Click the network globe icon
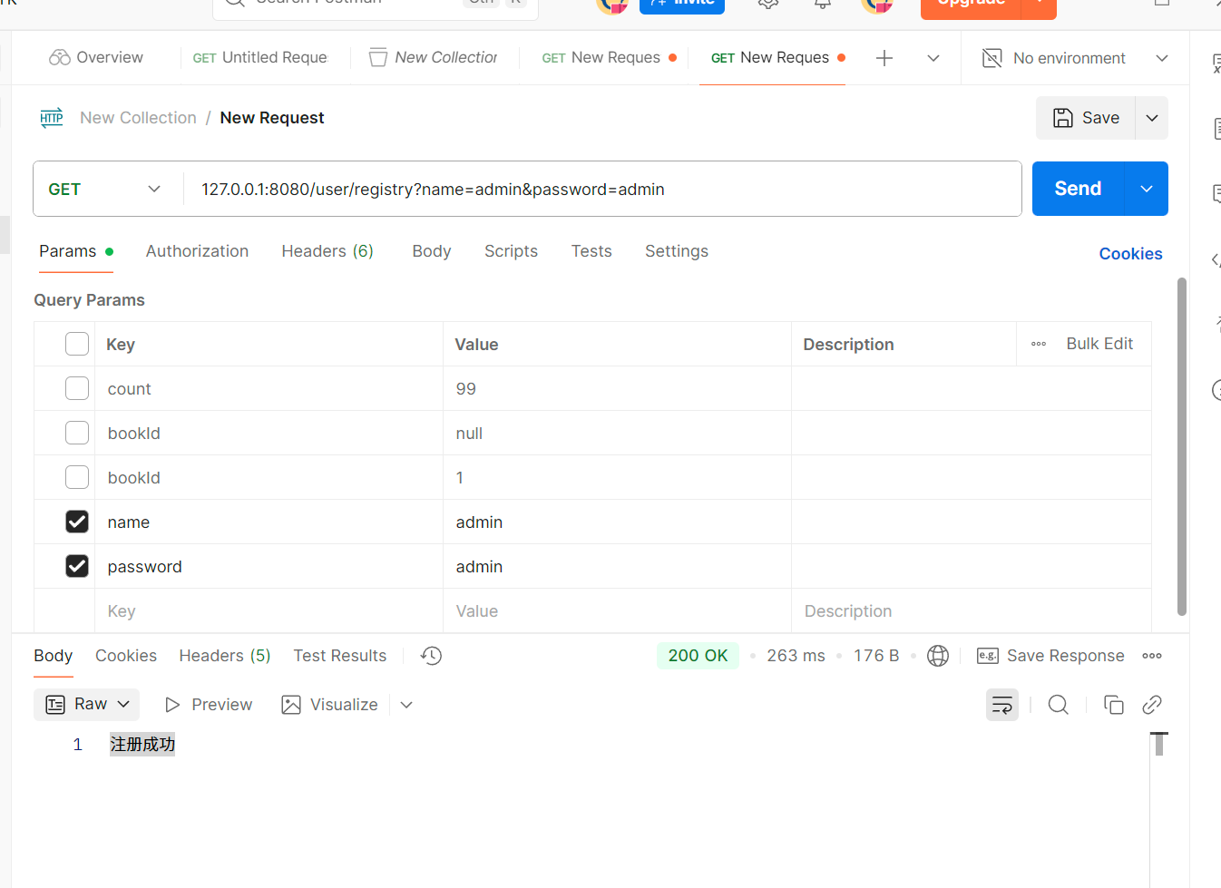The image size is (1221, 888). click(938, 656)
